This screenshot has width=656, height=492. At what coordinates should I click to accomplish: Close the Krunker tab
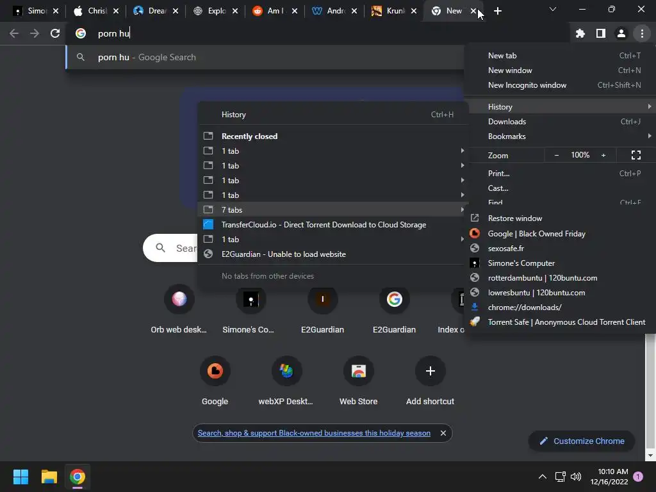[x=414, y=11]
